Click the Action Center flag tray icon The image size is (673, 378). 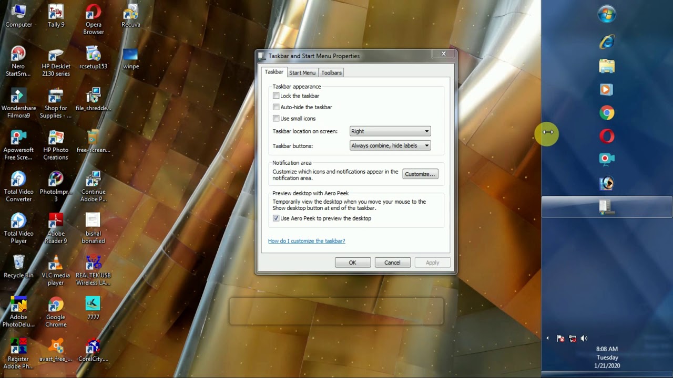(x=560, y=339)
